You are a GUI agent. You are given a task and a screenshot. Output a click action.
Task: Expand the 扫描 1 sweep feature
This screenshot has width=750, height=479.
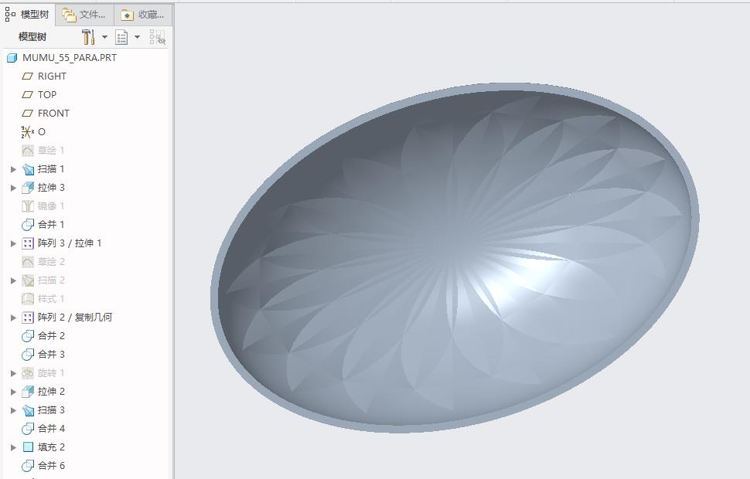pyautogui.click(x=13, y=169)
